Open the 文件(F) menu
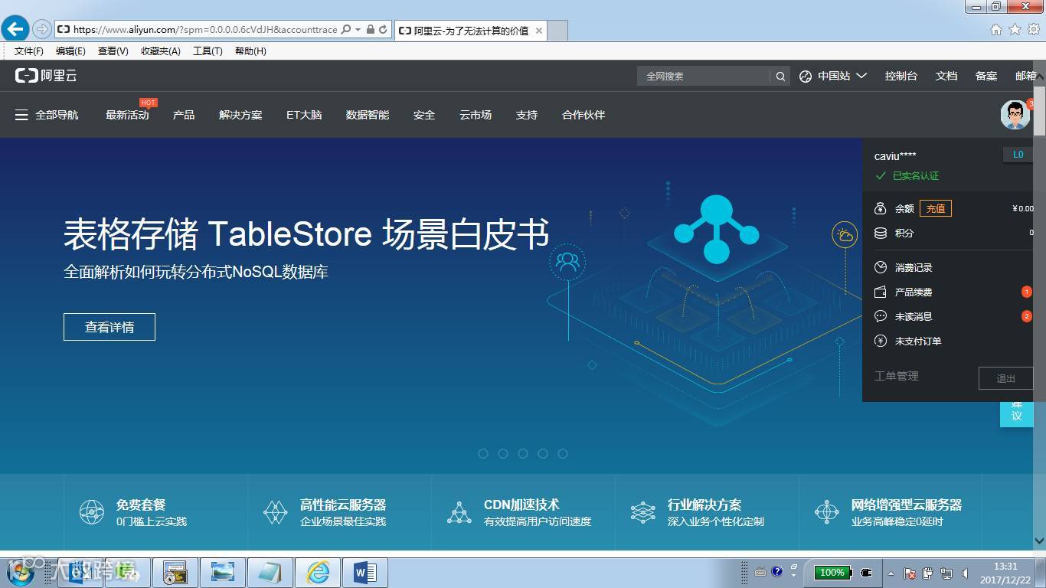 [x=29, y=51]
